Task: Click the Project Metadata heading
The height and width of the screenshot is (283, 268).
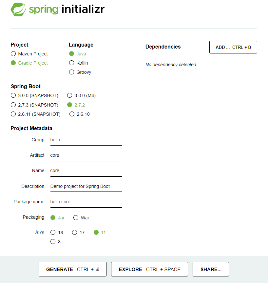Action: pyautogui.click(x=31, y=128)
